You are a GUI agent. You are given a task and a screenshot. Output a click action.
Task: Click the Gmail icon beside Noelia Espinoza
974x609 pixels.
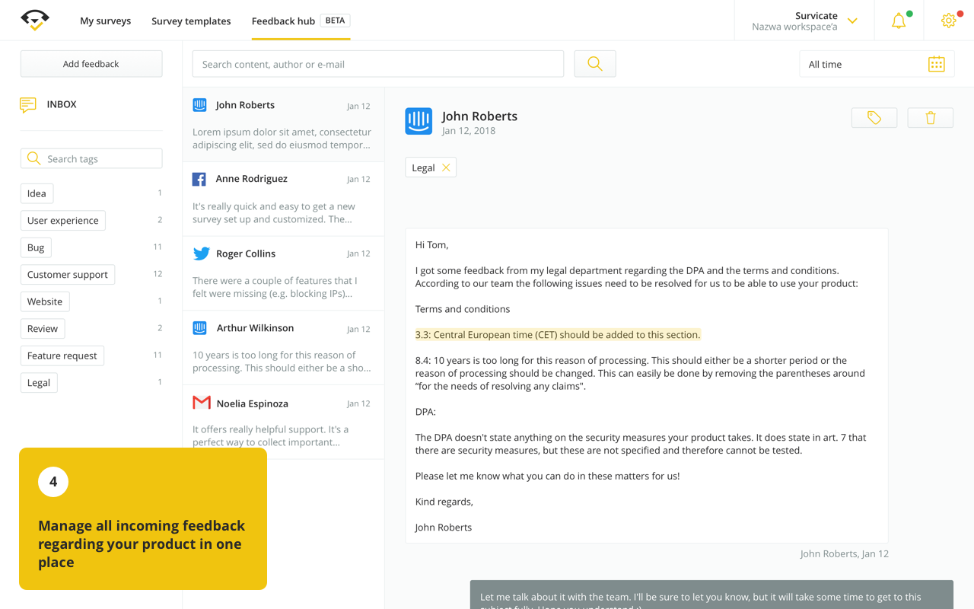(202, 403)
